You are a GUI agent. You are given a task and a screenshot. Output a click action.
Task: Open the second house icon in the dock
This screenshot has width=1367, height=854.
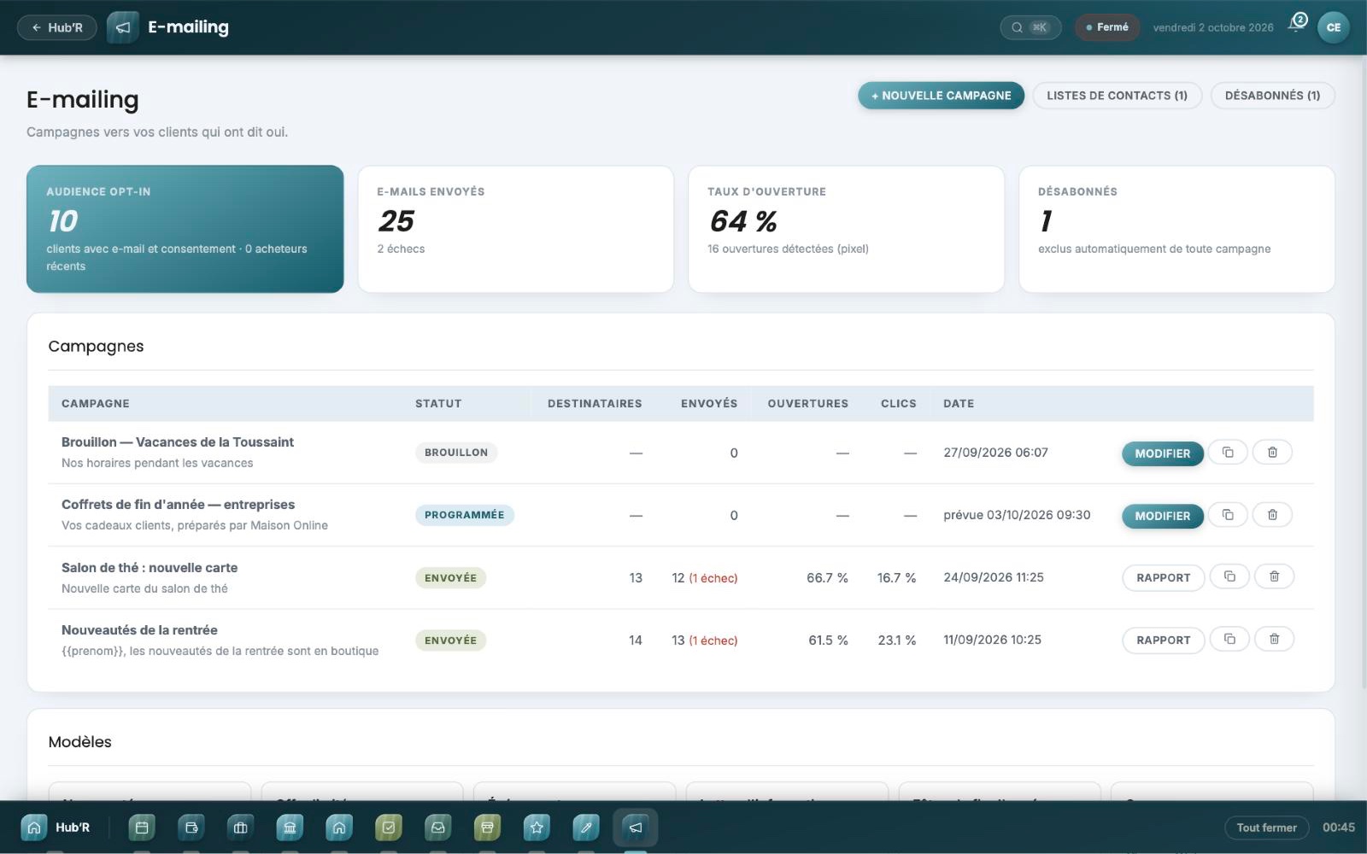pyautogui.click(x=339, y=828)
